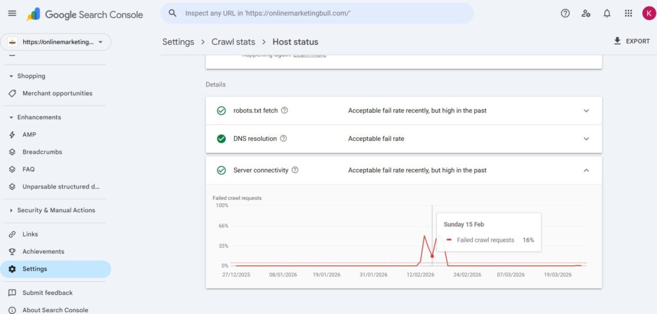The height and width of the screenshot is (314, 657).
Task: Click the Breadcrumbs layers icon
Action: (x=12, y=152)
